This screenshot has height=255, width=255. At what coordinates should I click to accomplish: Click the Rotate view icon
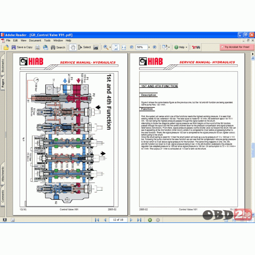point(164,47)
